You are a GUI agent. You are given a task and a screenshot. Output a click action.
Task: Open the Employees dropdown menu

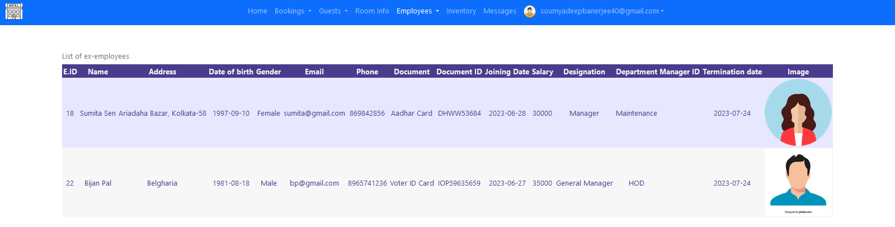417,11
